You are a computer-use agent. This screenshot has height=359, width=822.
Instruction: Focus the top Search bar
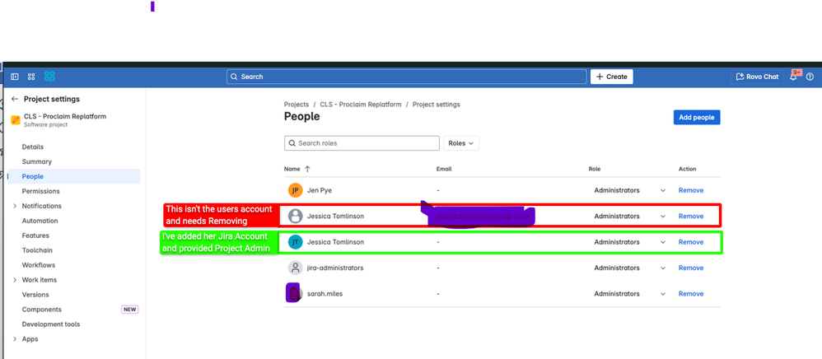[407, 77]
